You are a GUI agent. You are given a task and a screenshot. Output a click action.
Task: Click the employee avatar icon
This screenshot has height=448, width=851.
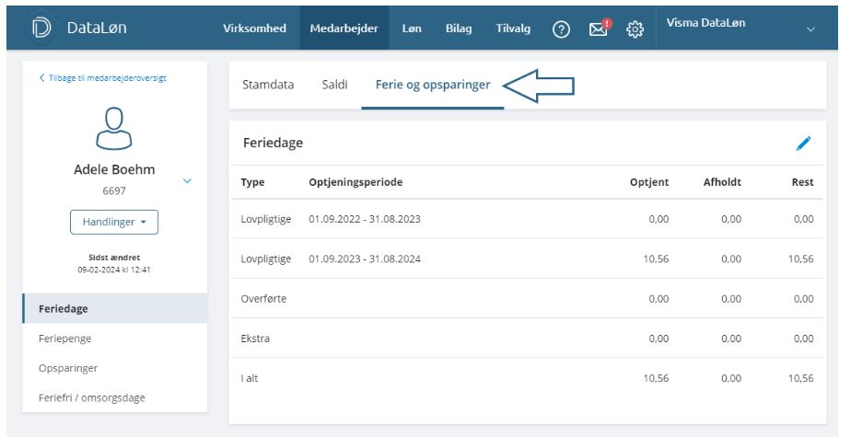(x=114, y=128)
